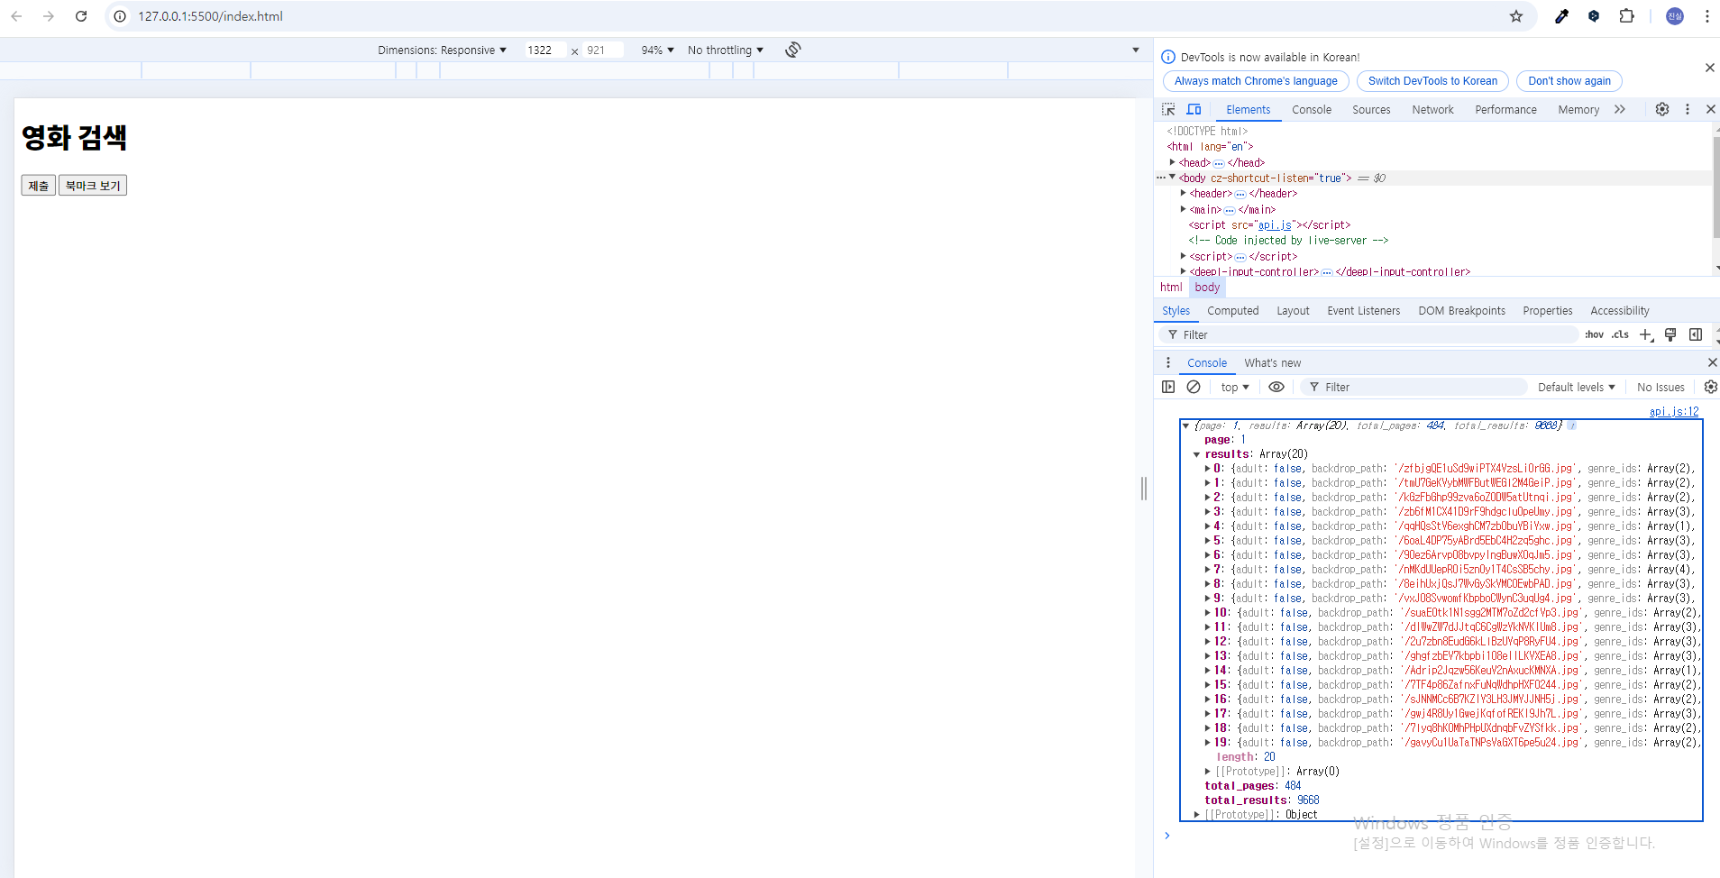Expand result item 10 in console
The image size is (1720, 878).
1208,612
